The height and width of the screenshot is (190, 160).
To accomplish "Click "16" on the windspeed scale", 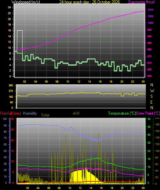I will 9,30.
